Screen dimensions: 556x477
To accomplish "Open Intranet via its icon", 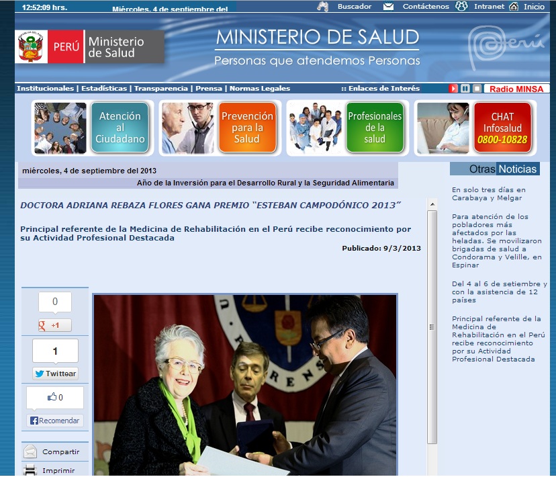I will point(460,6).
